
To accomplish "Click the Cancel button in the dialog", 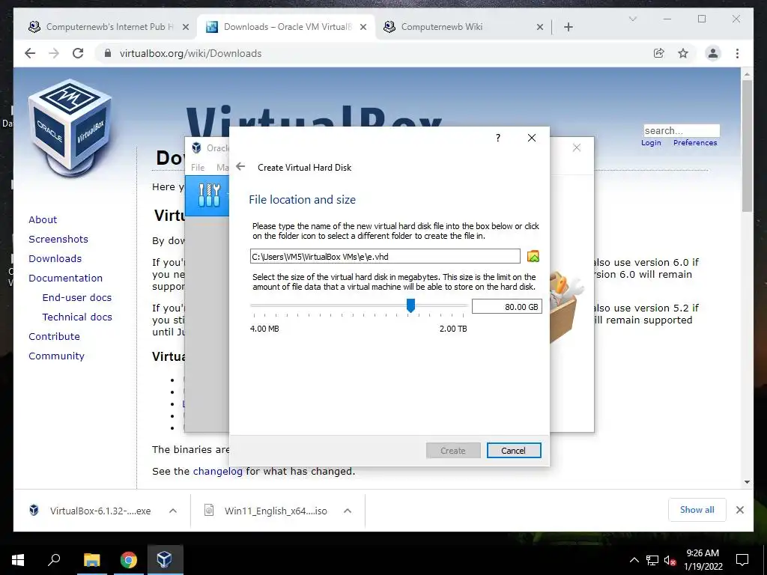I will pos(514,450).
